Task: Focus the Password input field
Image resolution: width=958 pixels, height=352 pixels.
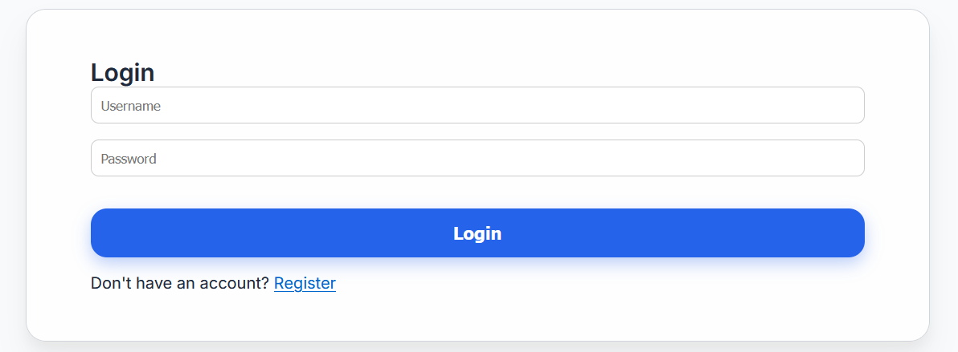Action: pos(477,158)
